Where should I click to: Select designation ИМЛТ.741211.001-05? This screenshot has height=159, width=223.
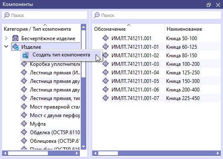pyautogui.click(x=135, y=81)
